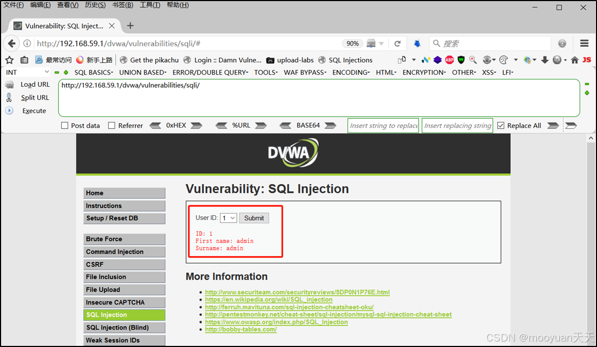Viewport: 597px width, 347px height.
Task: Expand the ERROR/DOUBLE QUERY menu
Action: [210, 72]
